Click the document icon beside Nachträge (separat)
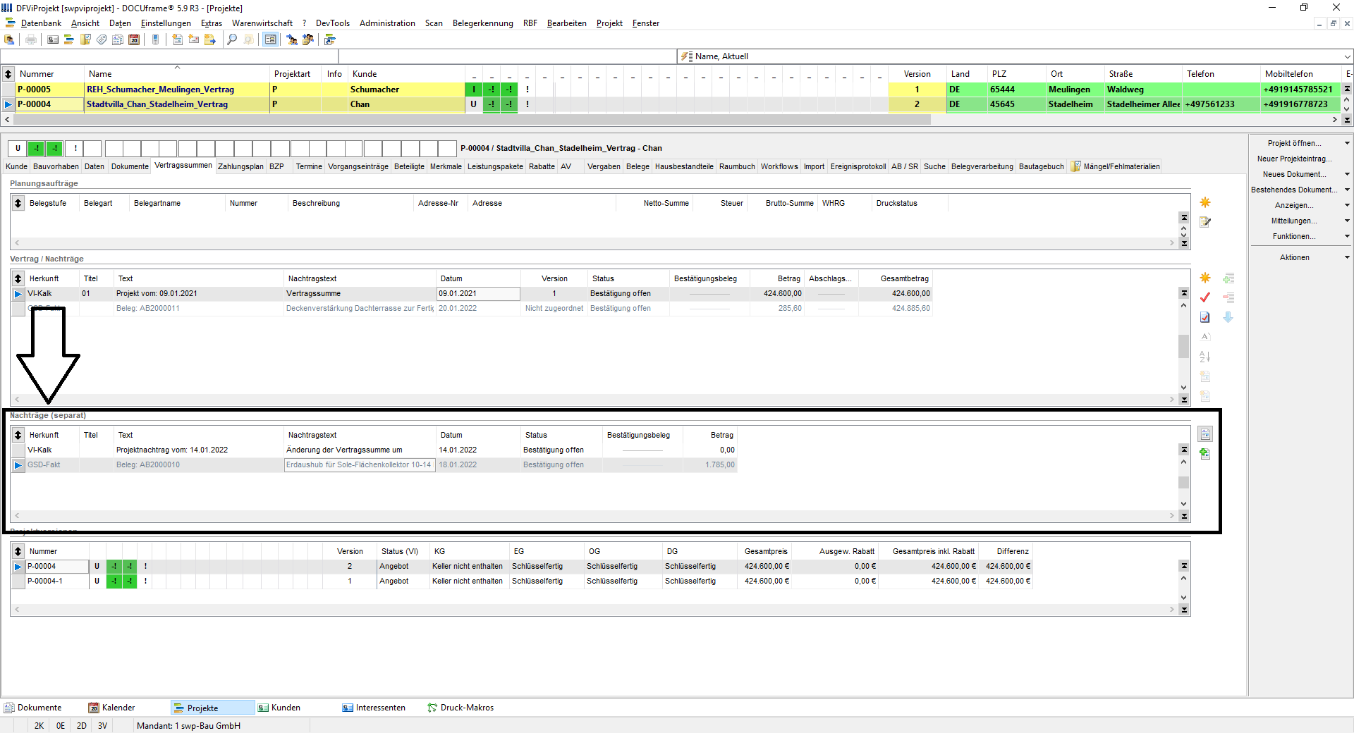The height and width of the screenshot is (733, 1354). (x=1205, y=434)
